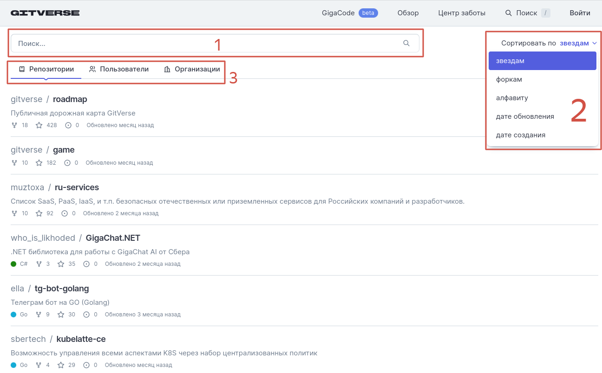Click the star icon of game repository
The height and width of the screenshot is (373, 602).
tap(39, 163)
